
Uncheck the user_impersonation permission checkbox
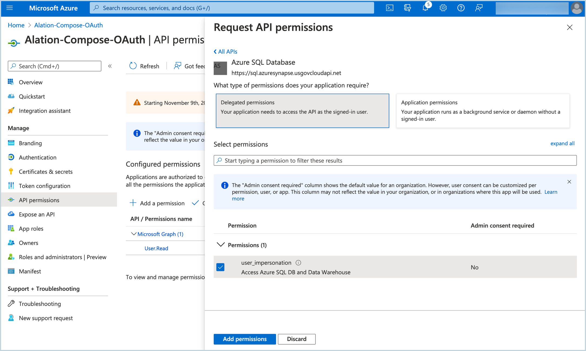[x=220, y=267]
